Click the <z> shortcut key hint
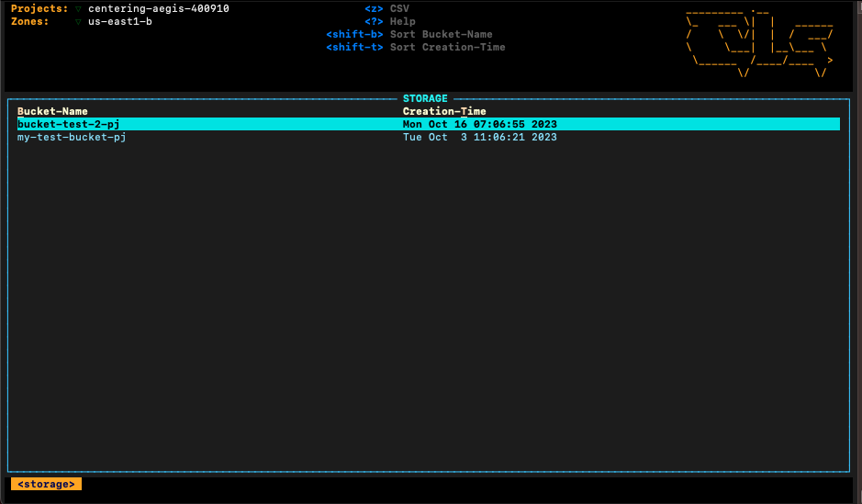862x504 pixels. pyautogui.click(x=374, y=8)
